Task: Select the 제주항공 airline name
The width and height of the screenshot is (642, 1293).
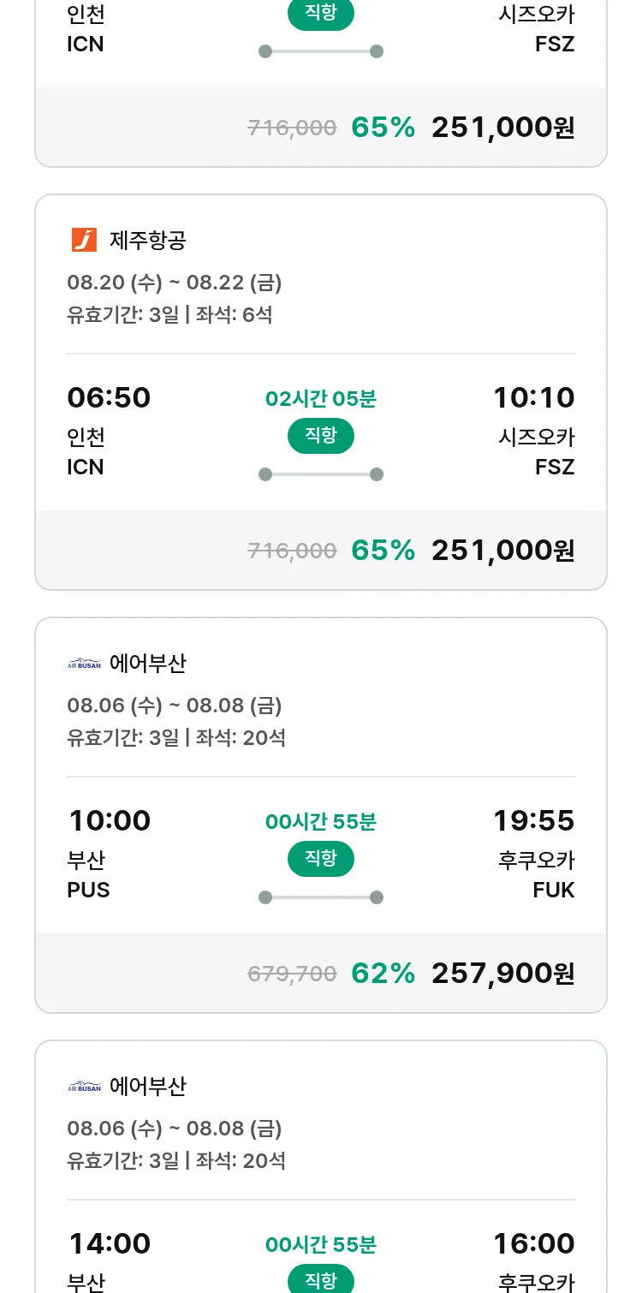Action: tap(147, 241)
